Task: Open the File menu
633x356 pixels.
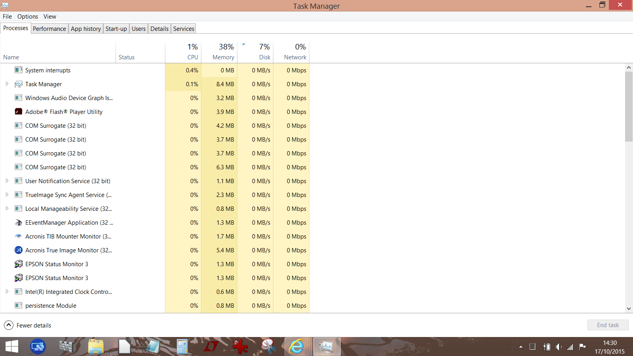Action: pos(7,16)
